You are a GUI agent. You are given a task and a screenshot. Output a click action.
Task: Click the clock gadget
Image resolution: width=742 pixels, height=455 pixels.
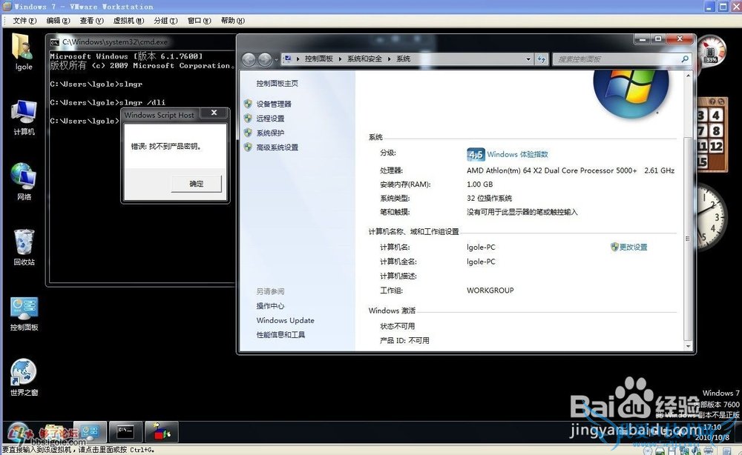712,217
